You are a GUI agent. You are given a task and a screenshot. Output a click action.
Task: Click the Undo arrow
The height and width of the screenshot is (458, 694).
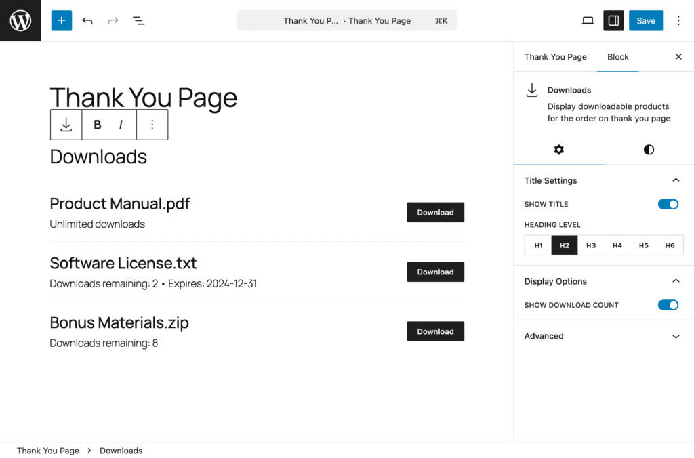coord(87,20)
